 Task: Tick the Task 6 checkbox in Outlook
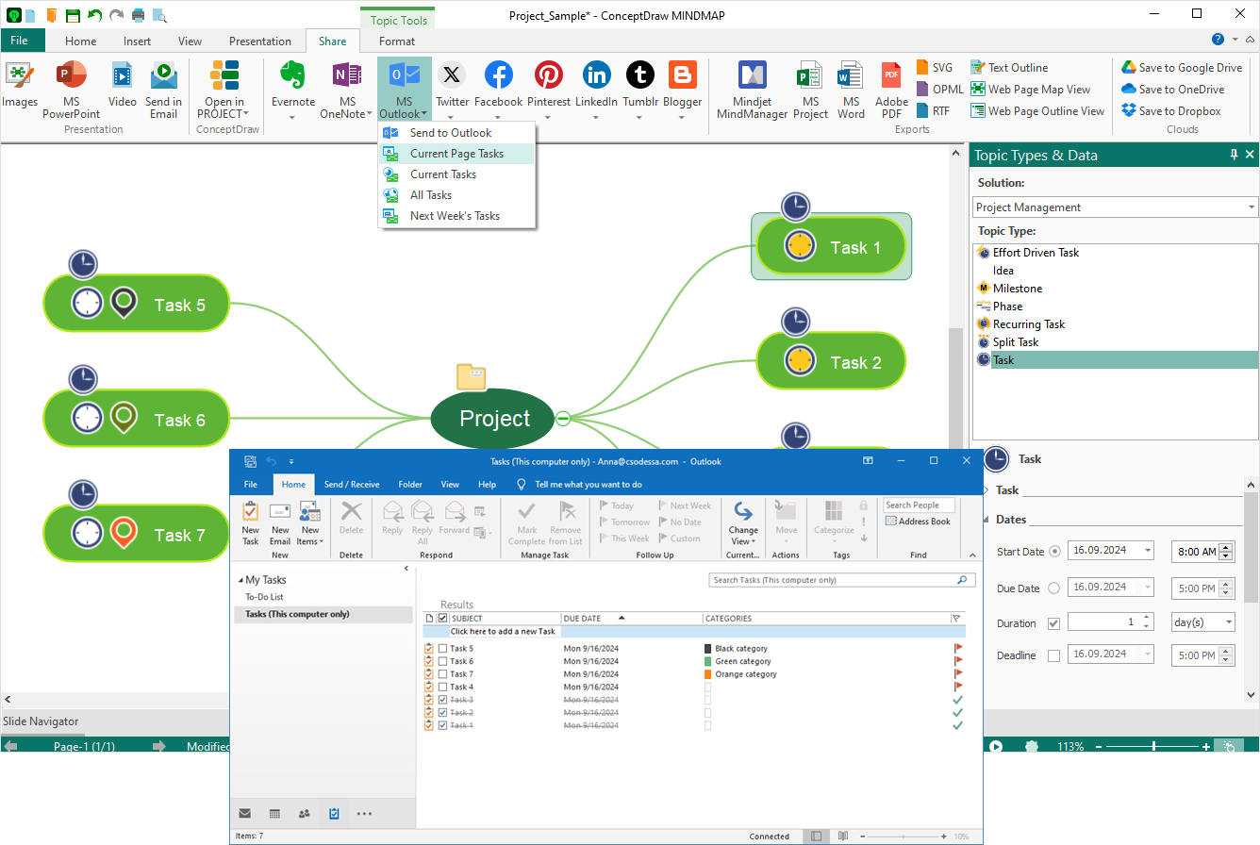(x=443, y=662)
